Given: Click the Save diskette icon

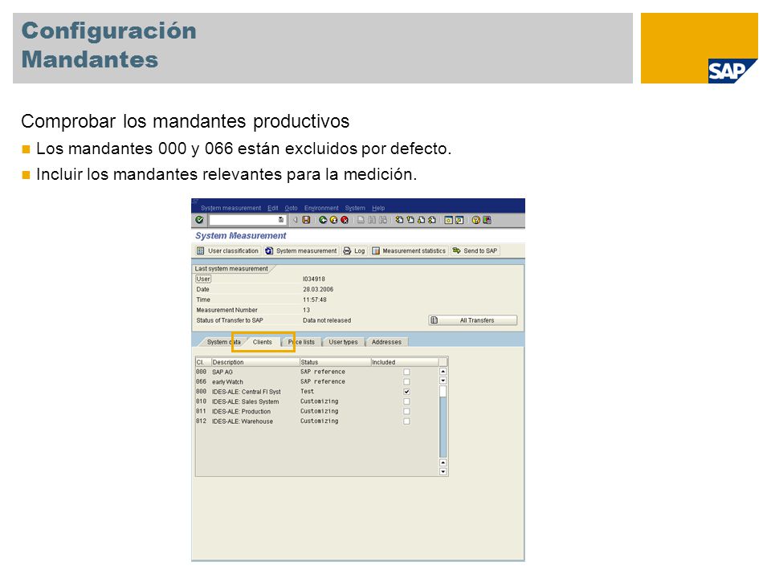Looking at the screenshot, I should (306, 220).
